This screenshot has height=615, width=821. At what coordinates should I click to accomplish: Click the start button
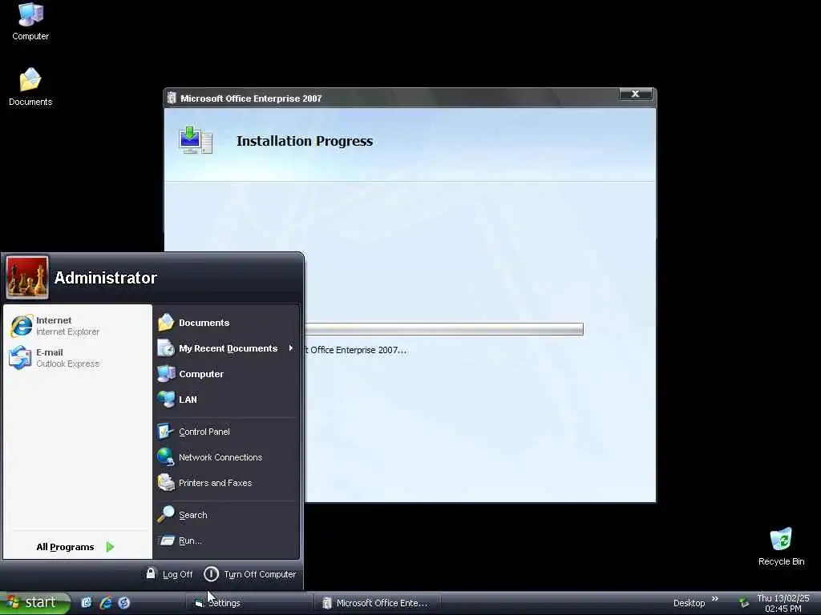(x=34, y=602)
